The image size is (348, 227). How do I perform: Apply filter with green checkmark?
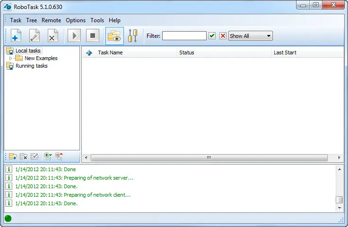click(212, 36)
